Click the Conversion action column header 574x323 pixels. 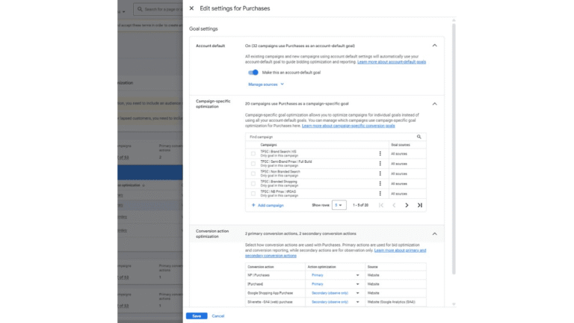[x=261, y=267]
